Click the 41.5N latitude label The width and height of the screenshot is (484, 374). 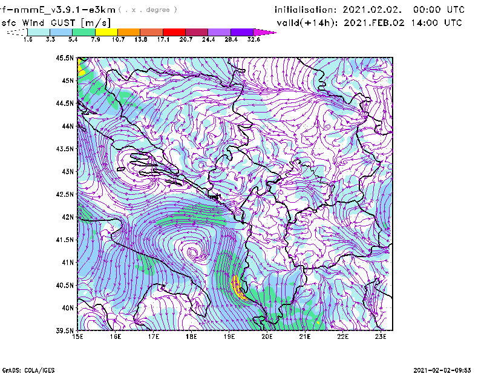[x=65, y=240]
